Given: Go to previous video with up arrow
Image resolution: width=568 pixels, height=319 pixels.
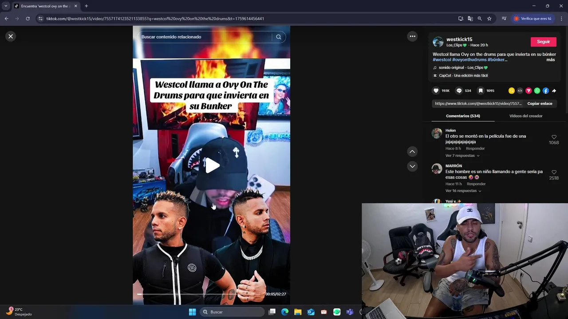Looking at the screenshot, I should pos(412,152).
